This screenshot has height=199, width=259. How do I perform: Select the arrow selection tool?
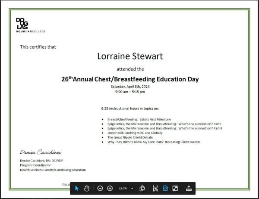[x=77, y=188]
